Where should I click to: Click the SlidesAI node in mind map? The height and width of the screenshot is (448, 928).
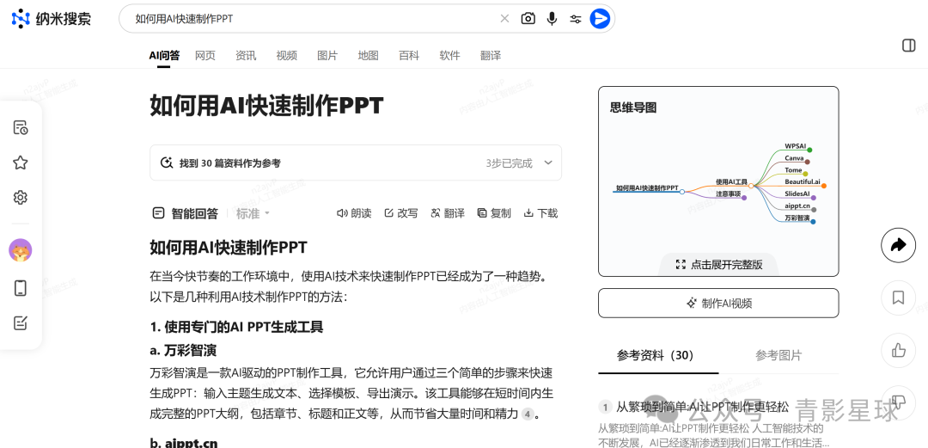click(x=797, y=193)
